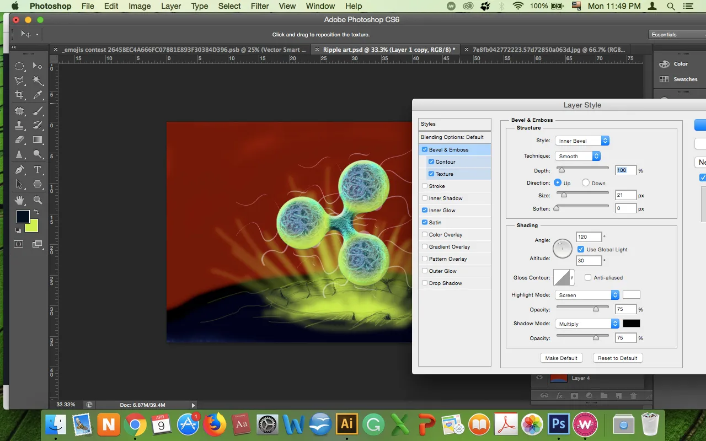
Task: Open Spotlight search in menu bar
Action: coord(671,6)
